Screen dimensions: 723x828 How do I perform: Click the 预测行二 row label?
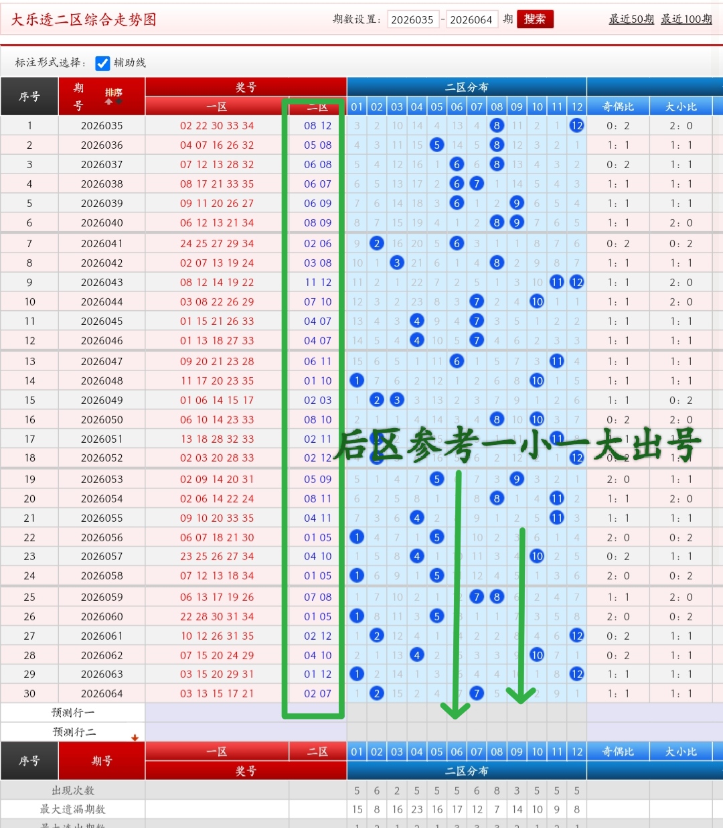pyautogui.click(x=74, y=732)
